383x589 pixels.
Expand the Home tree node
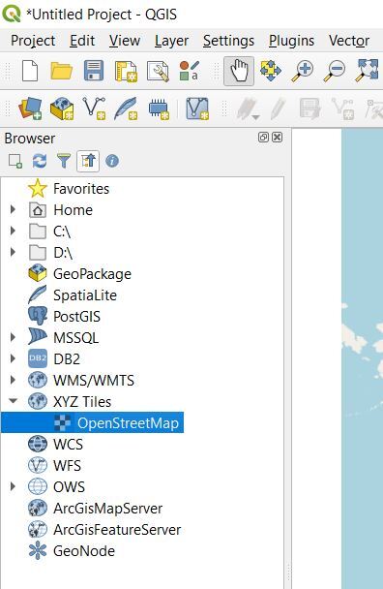click(13, 209)
